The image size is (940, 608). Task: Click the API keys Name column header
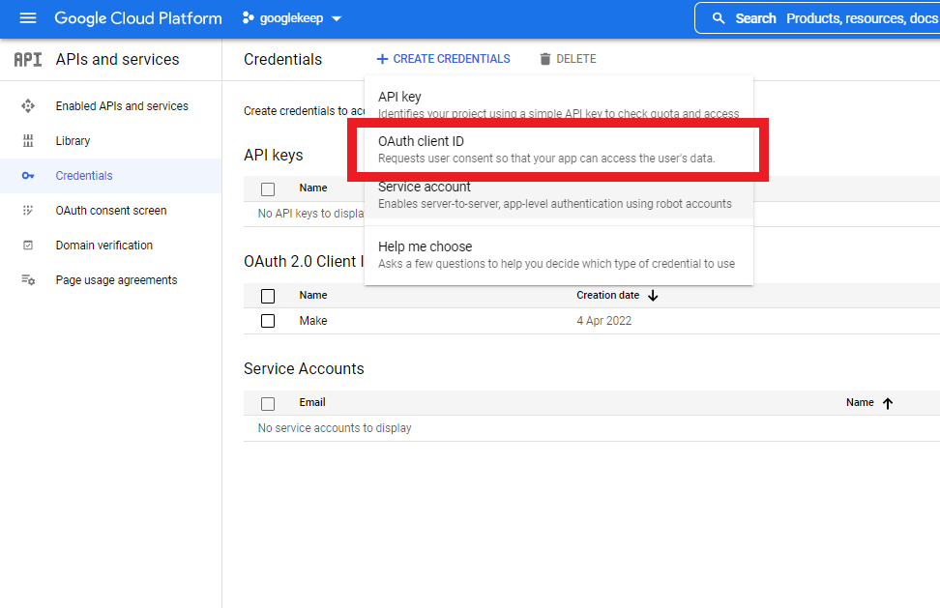pyautogui.click(x=313, y=188)
